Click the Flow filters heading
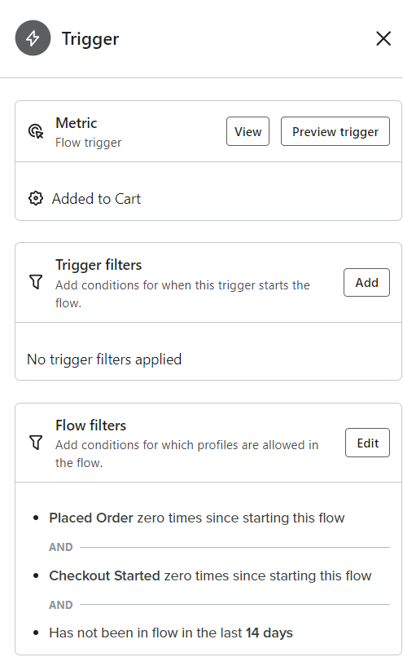The image size is (403, 657). 91,426
